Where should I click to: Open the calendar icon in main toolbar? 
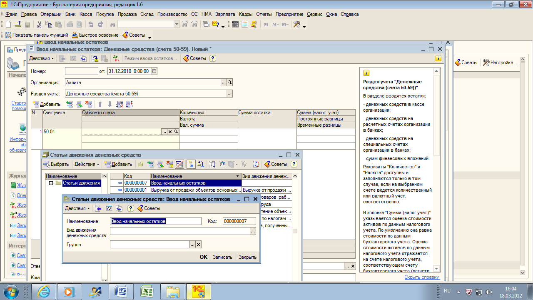[x=245, y=25]
